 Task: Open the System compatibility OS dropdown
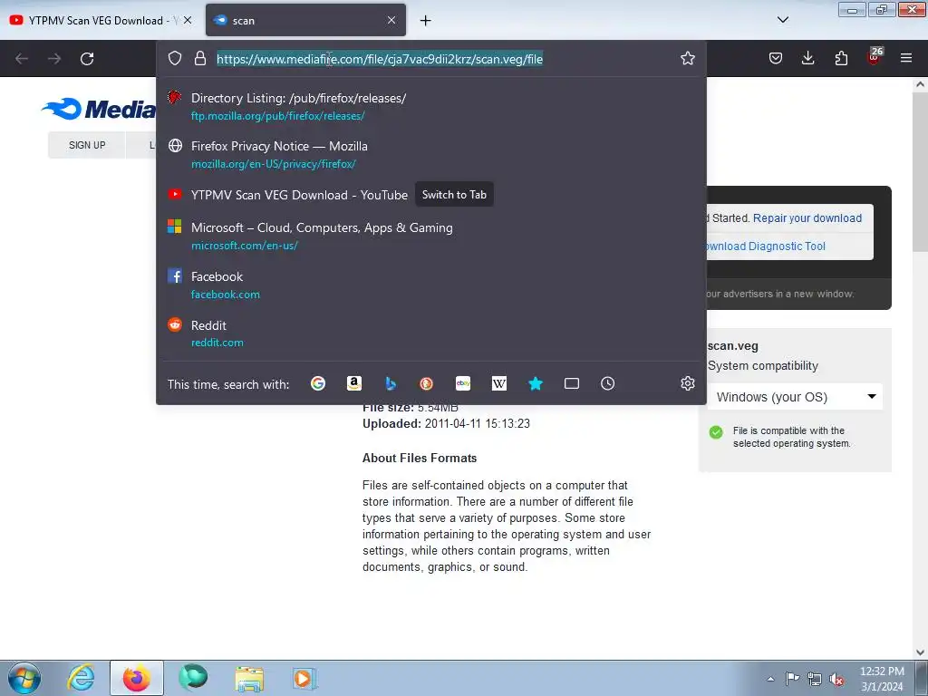click(x=795, y=397)
